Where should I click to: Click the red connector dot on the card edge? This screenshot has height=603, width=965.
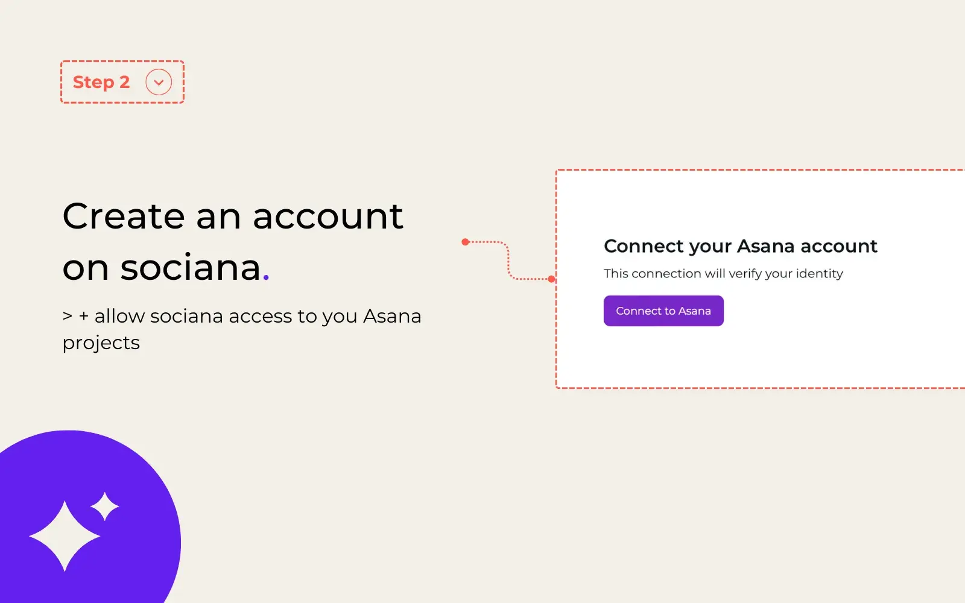[551, 279]
